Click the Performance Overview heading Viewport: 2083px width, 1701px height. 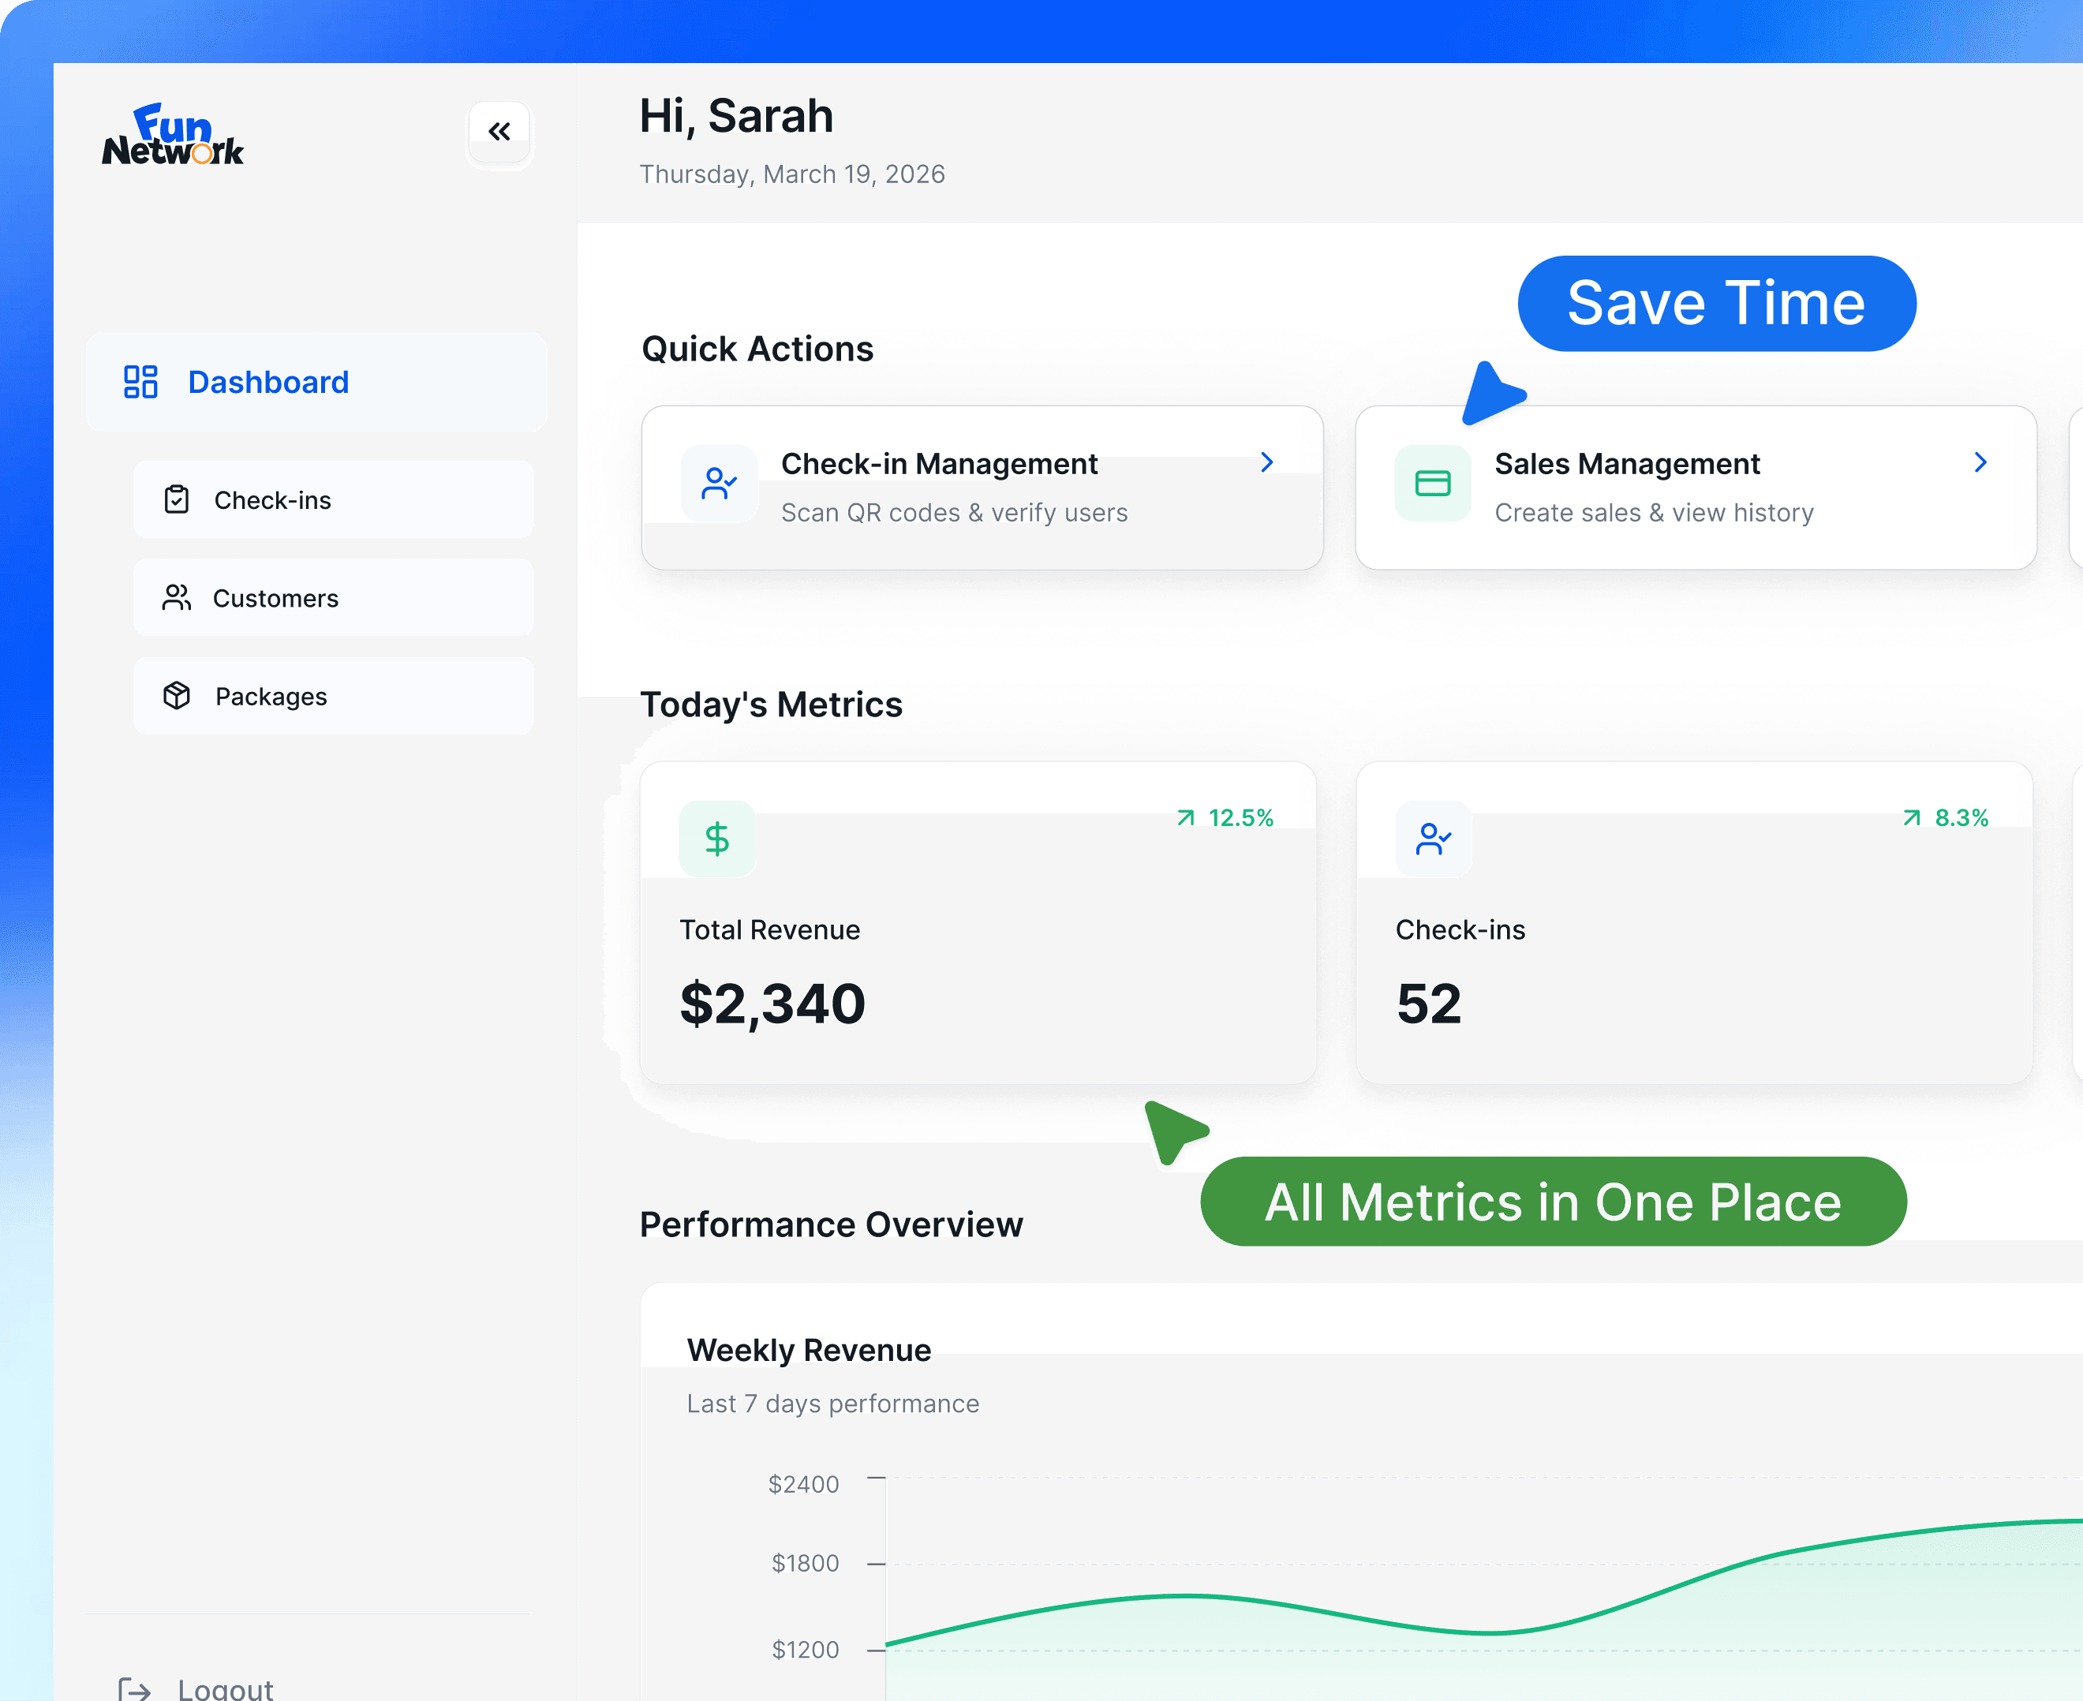coord(832,1224)
